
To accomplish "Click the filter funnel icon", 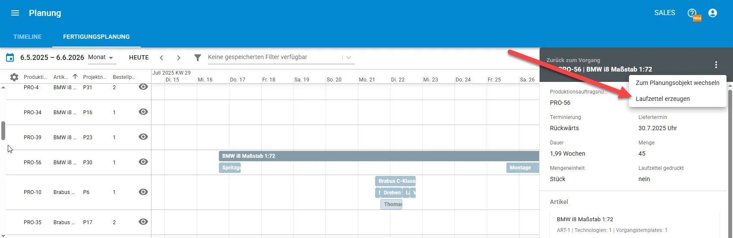I will [x=198, y=57].
